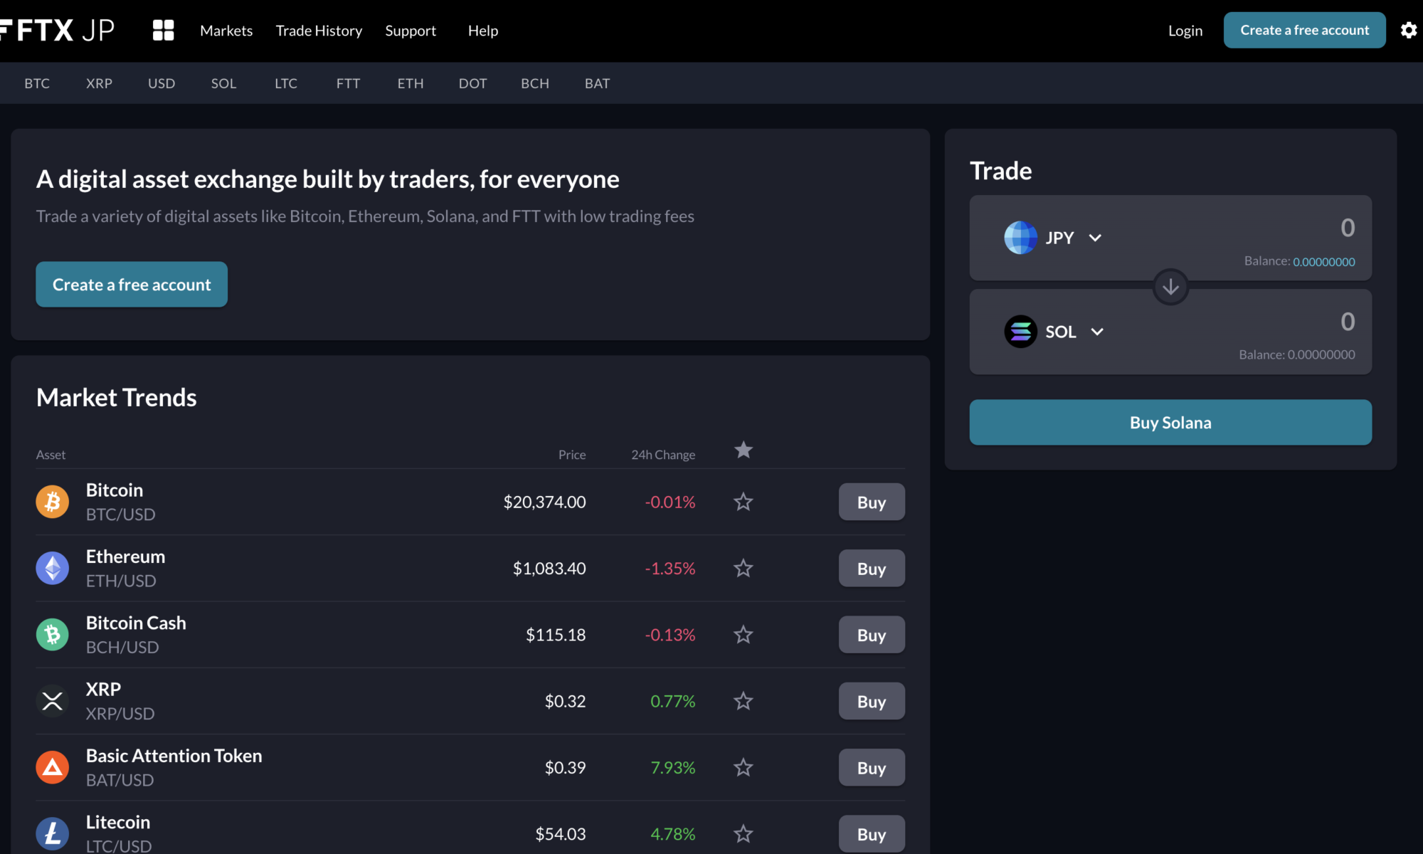Open the Markets menu
The image size is (1423, 854).
click(x=226, y=31)
